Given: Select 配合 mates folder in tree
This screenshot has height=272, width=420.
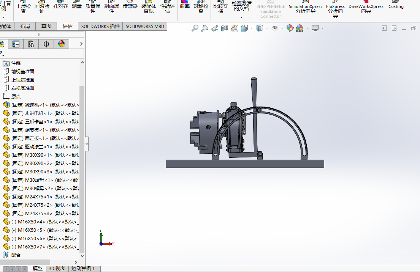Looking at the screenshot, I should (16, 255).
